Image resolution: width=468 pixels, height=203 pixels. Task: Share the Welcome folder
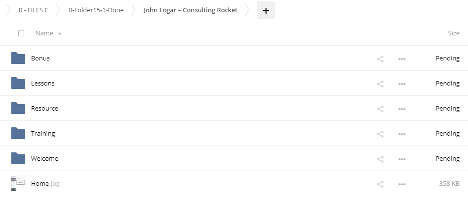coord(380,159)
